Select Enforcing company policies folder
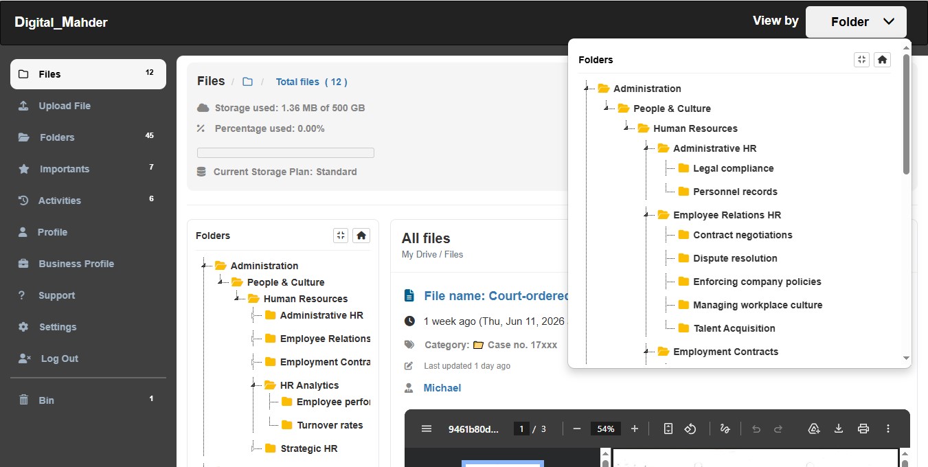Image resolution: width=928 pixels, height=467 pixels. [757, 282]
